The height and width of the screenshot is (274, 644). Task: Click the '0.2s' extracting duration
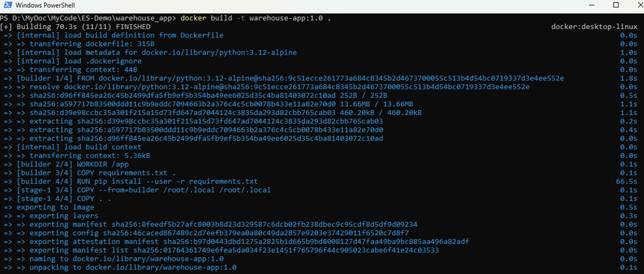pos(629,121)
